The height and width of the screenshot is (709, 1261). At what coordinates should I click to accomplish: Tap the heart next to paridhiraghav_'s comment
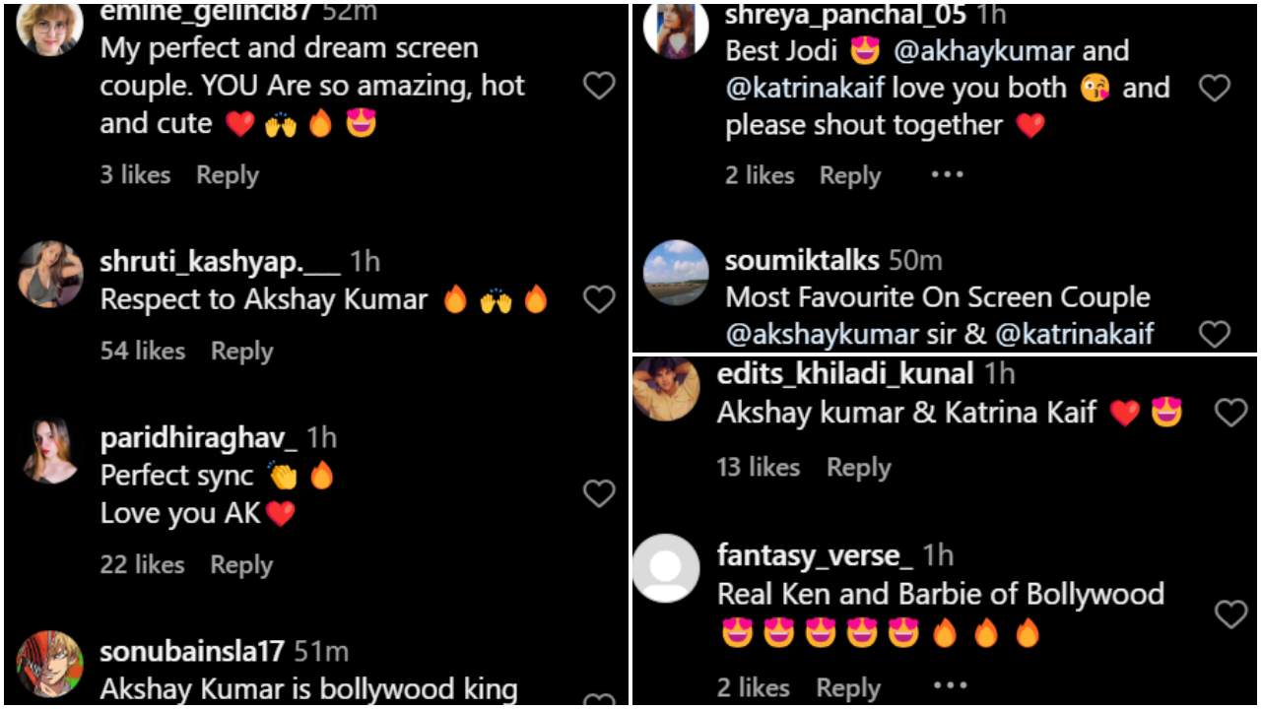click(599, 493)
